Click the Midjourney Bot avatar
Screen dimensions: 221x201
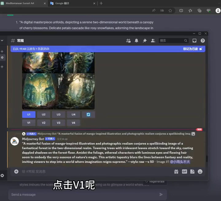tap(15, 141)
